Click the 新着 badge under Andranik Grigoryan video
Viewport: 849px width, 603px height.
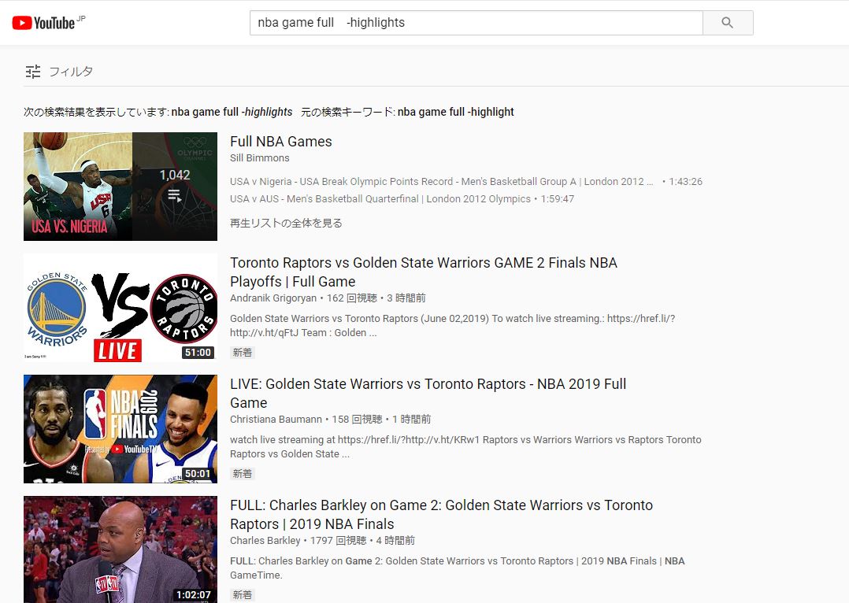[x=242, y=353]
